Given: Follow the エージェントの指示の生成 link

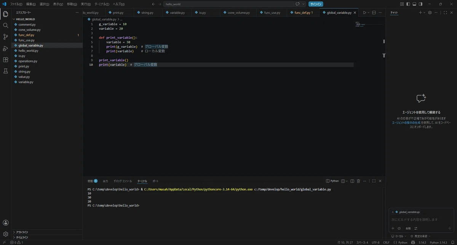Looking at the screenshot, I should [x=406, y=123].
